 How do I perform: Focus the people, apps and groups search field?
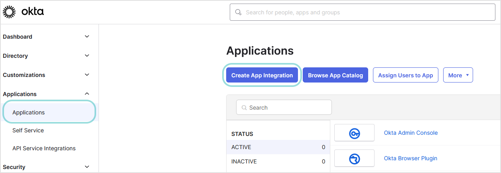pyautogui.click(x=363, y=12)
